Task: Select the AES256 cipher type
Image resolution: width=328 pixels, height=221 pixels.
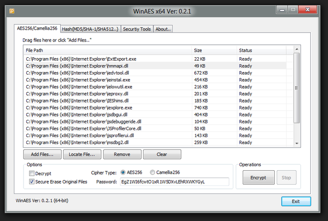Action: pos(123,173)
